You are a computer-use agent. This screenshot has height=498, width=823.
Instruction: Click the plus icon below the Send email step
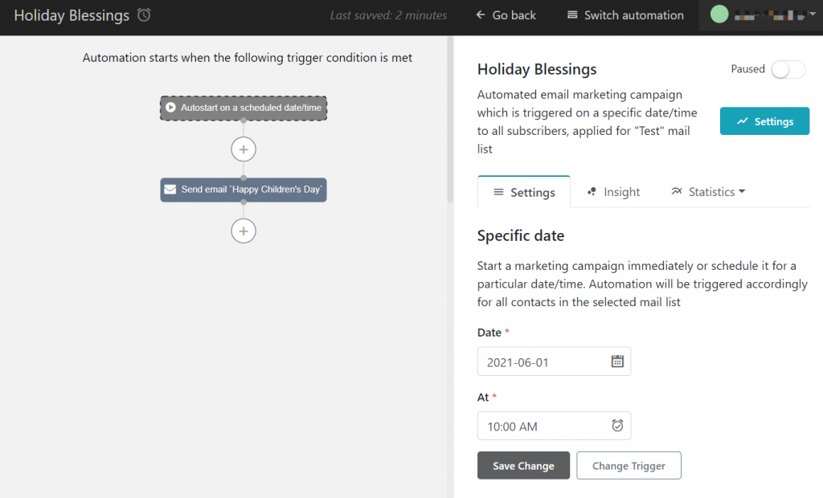[x=243, y=231]
